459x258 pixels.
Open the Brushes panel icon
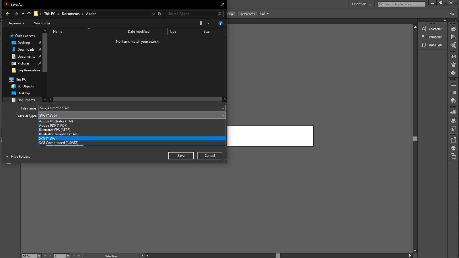click(453, 65)
